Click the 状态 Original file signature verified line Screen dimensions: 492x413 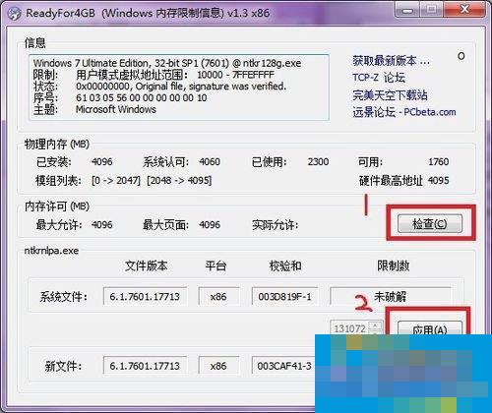(159, 87)
